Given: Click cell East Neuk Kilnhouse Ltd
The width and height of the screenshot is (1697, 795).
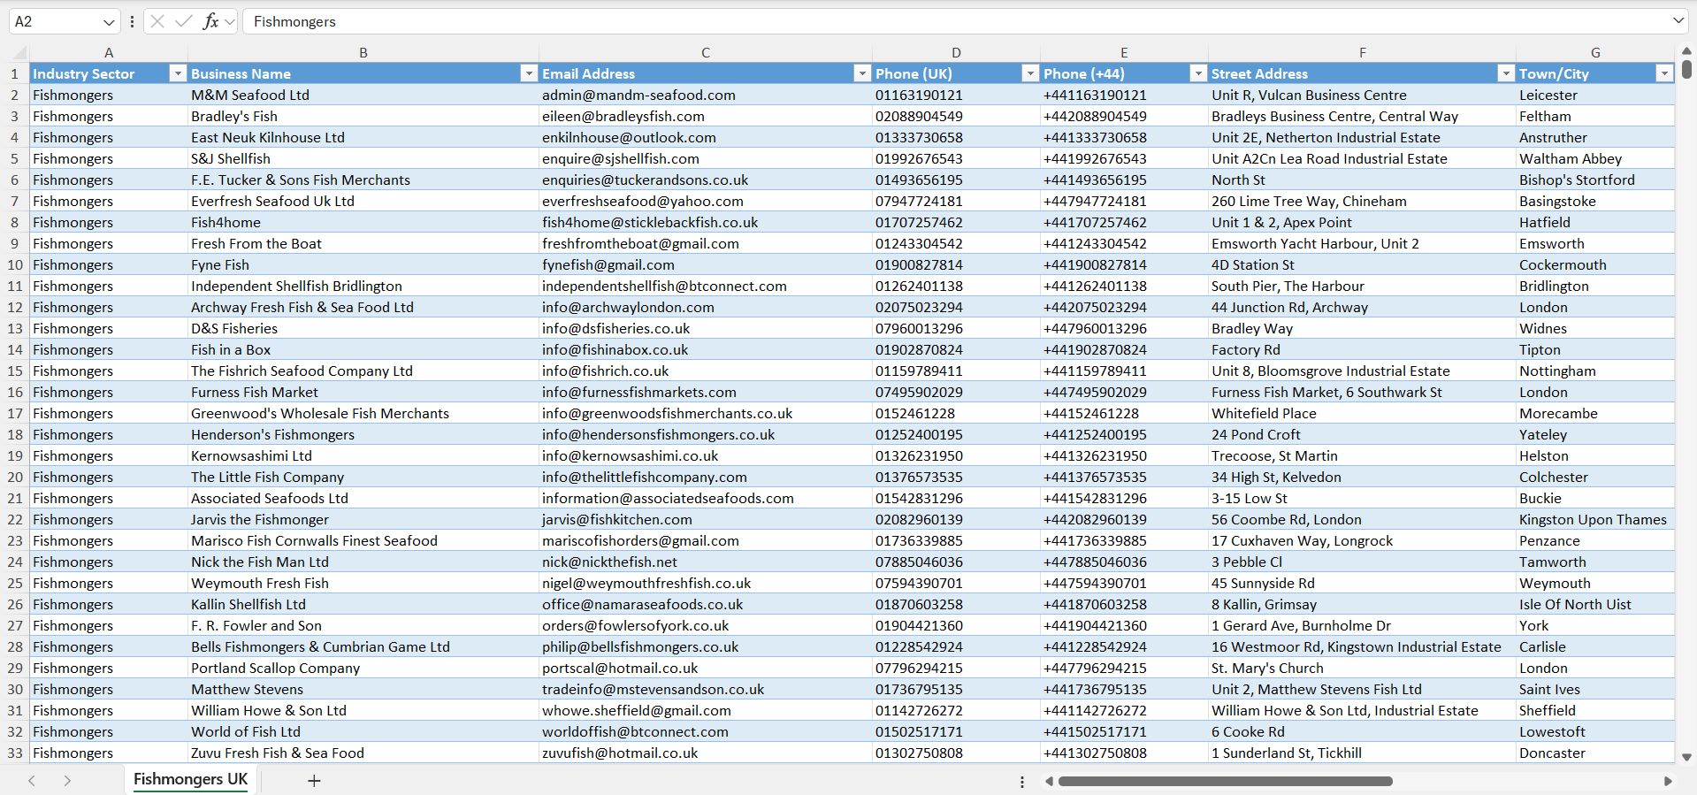Looking at the screenshot, I should [363, 137].
